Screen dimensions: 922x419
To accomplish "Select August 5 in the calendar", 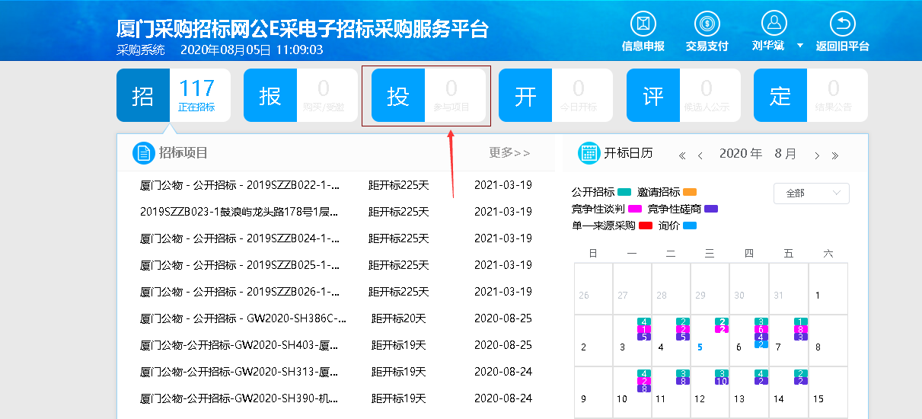I will [700, 347].
